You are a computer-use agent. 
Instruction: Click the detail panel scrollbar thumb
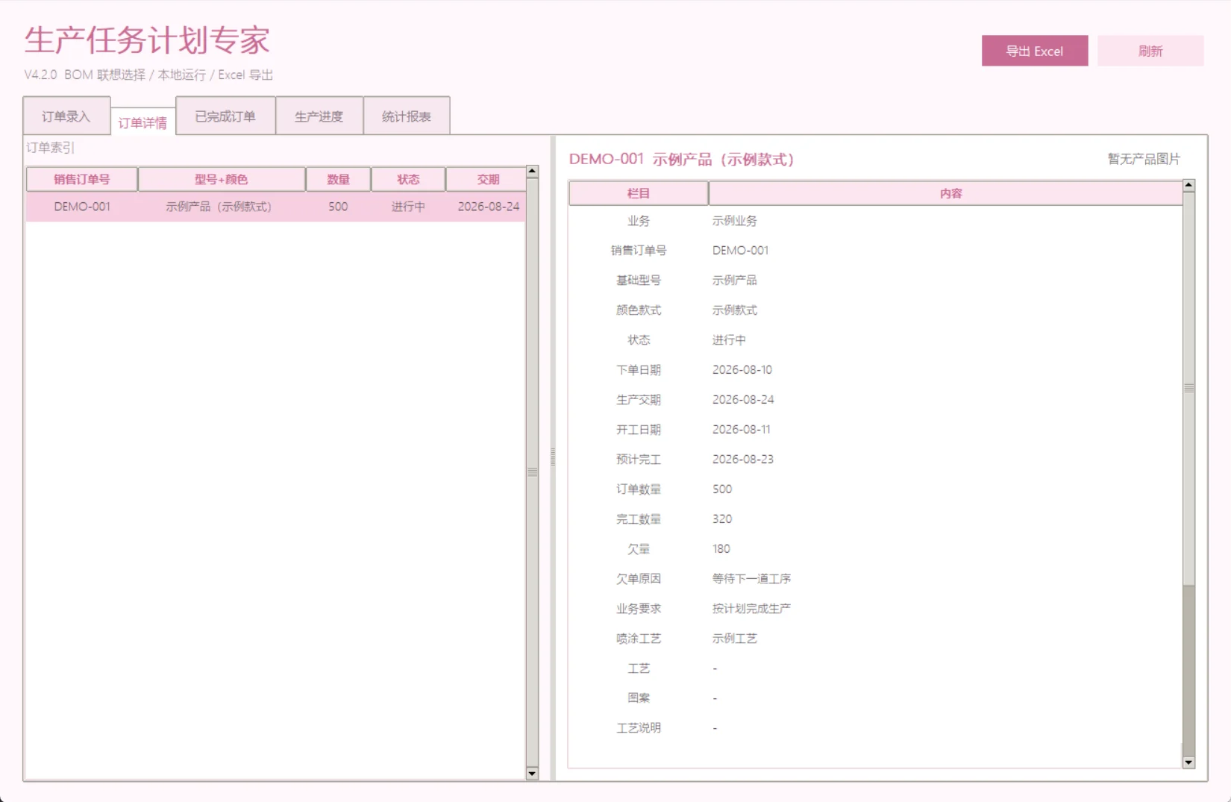[x=1189, y=388]
